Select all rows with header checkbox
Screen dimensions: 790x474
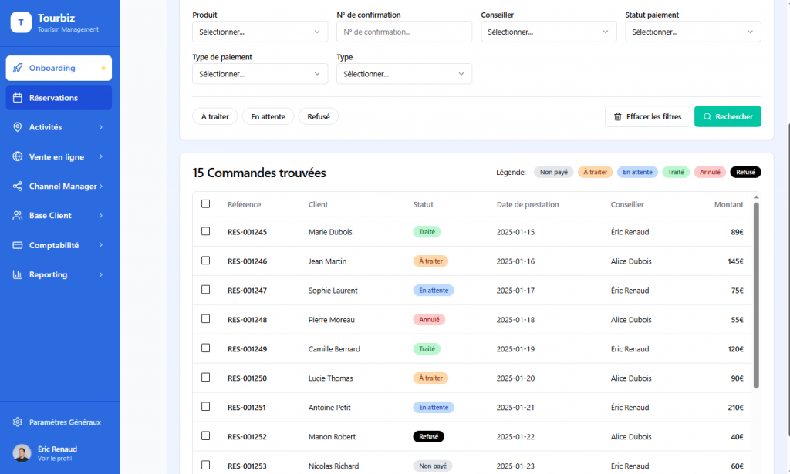click(x=205, y=203)
